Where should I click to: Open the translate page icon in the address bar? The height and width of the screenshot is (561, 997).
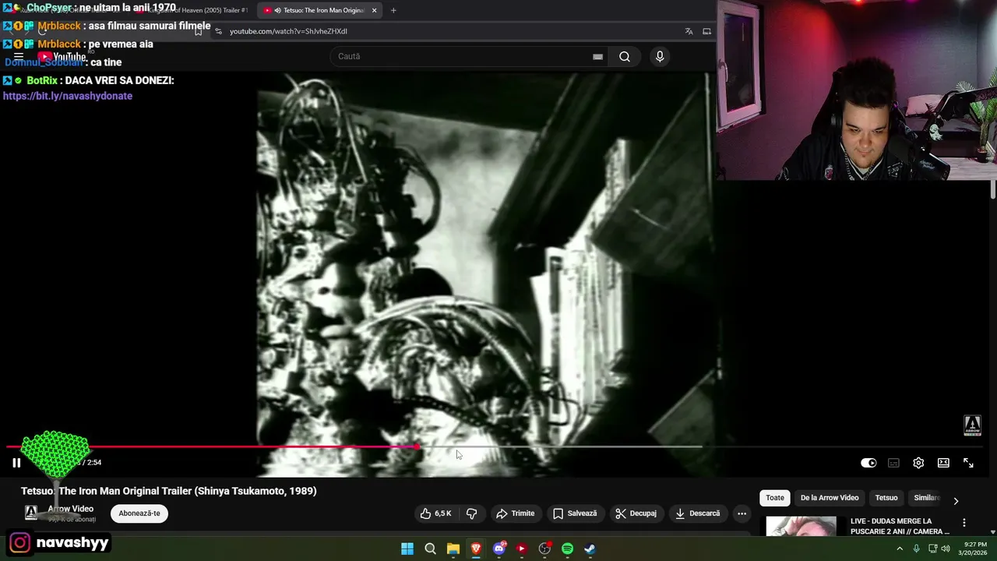click(x=689, y=31)
